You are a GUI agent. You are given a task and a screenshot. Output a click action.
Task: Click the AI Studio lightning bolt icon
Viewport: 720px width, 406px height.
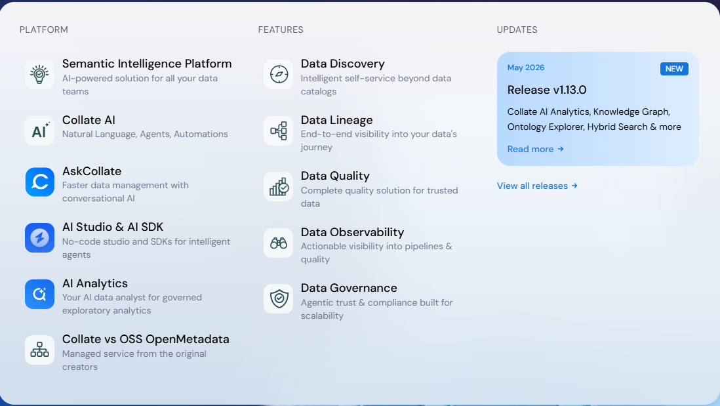coord(39,238)
